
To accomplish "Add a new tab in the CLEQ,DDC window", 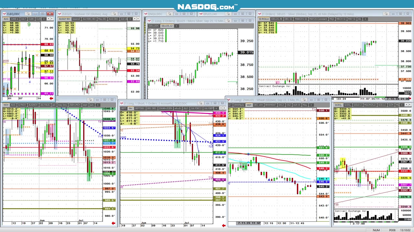I will pos(43,19).
